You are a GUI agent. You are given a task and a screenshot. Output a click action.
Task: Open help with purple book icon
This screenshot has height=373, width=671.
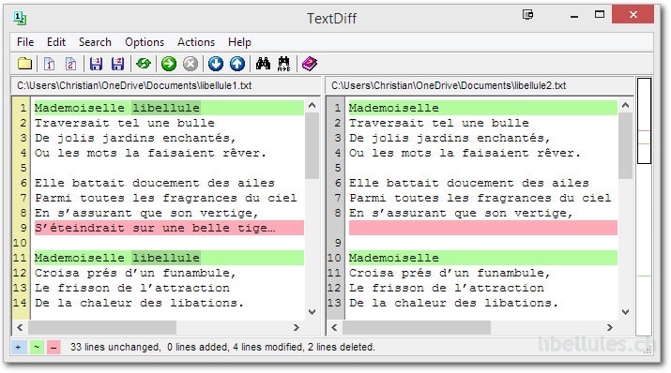(310, 64)
